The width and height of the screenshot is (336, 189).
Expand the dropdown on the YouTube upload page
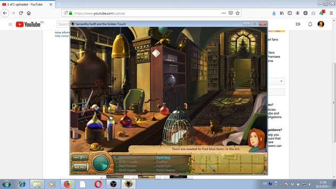point(281,81)
